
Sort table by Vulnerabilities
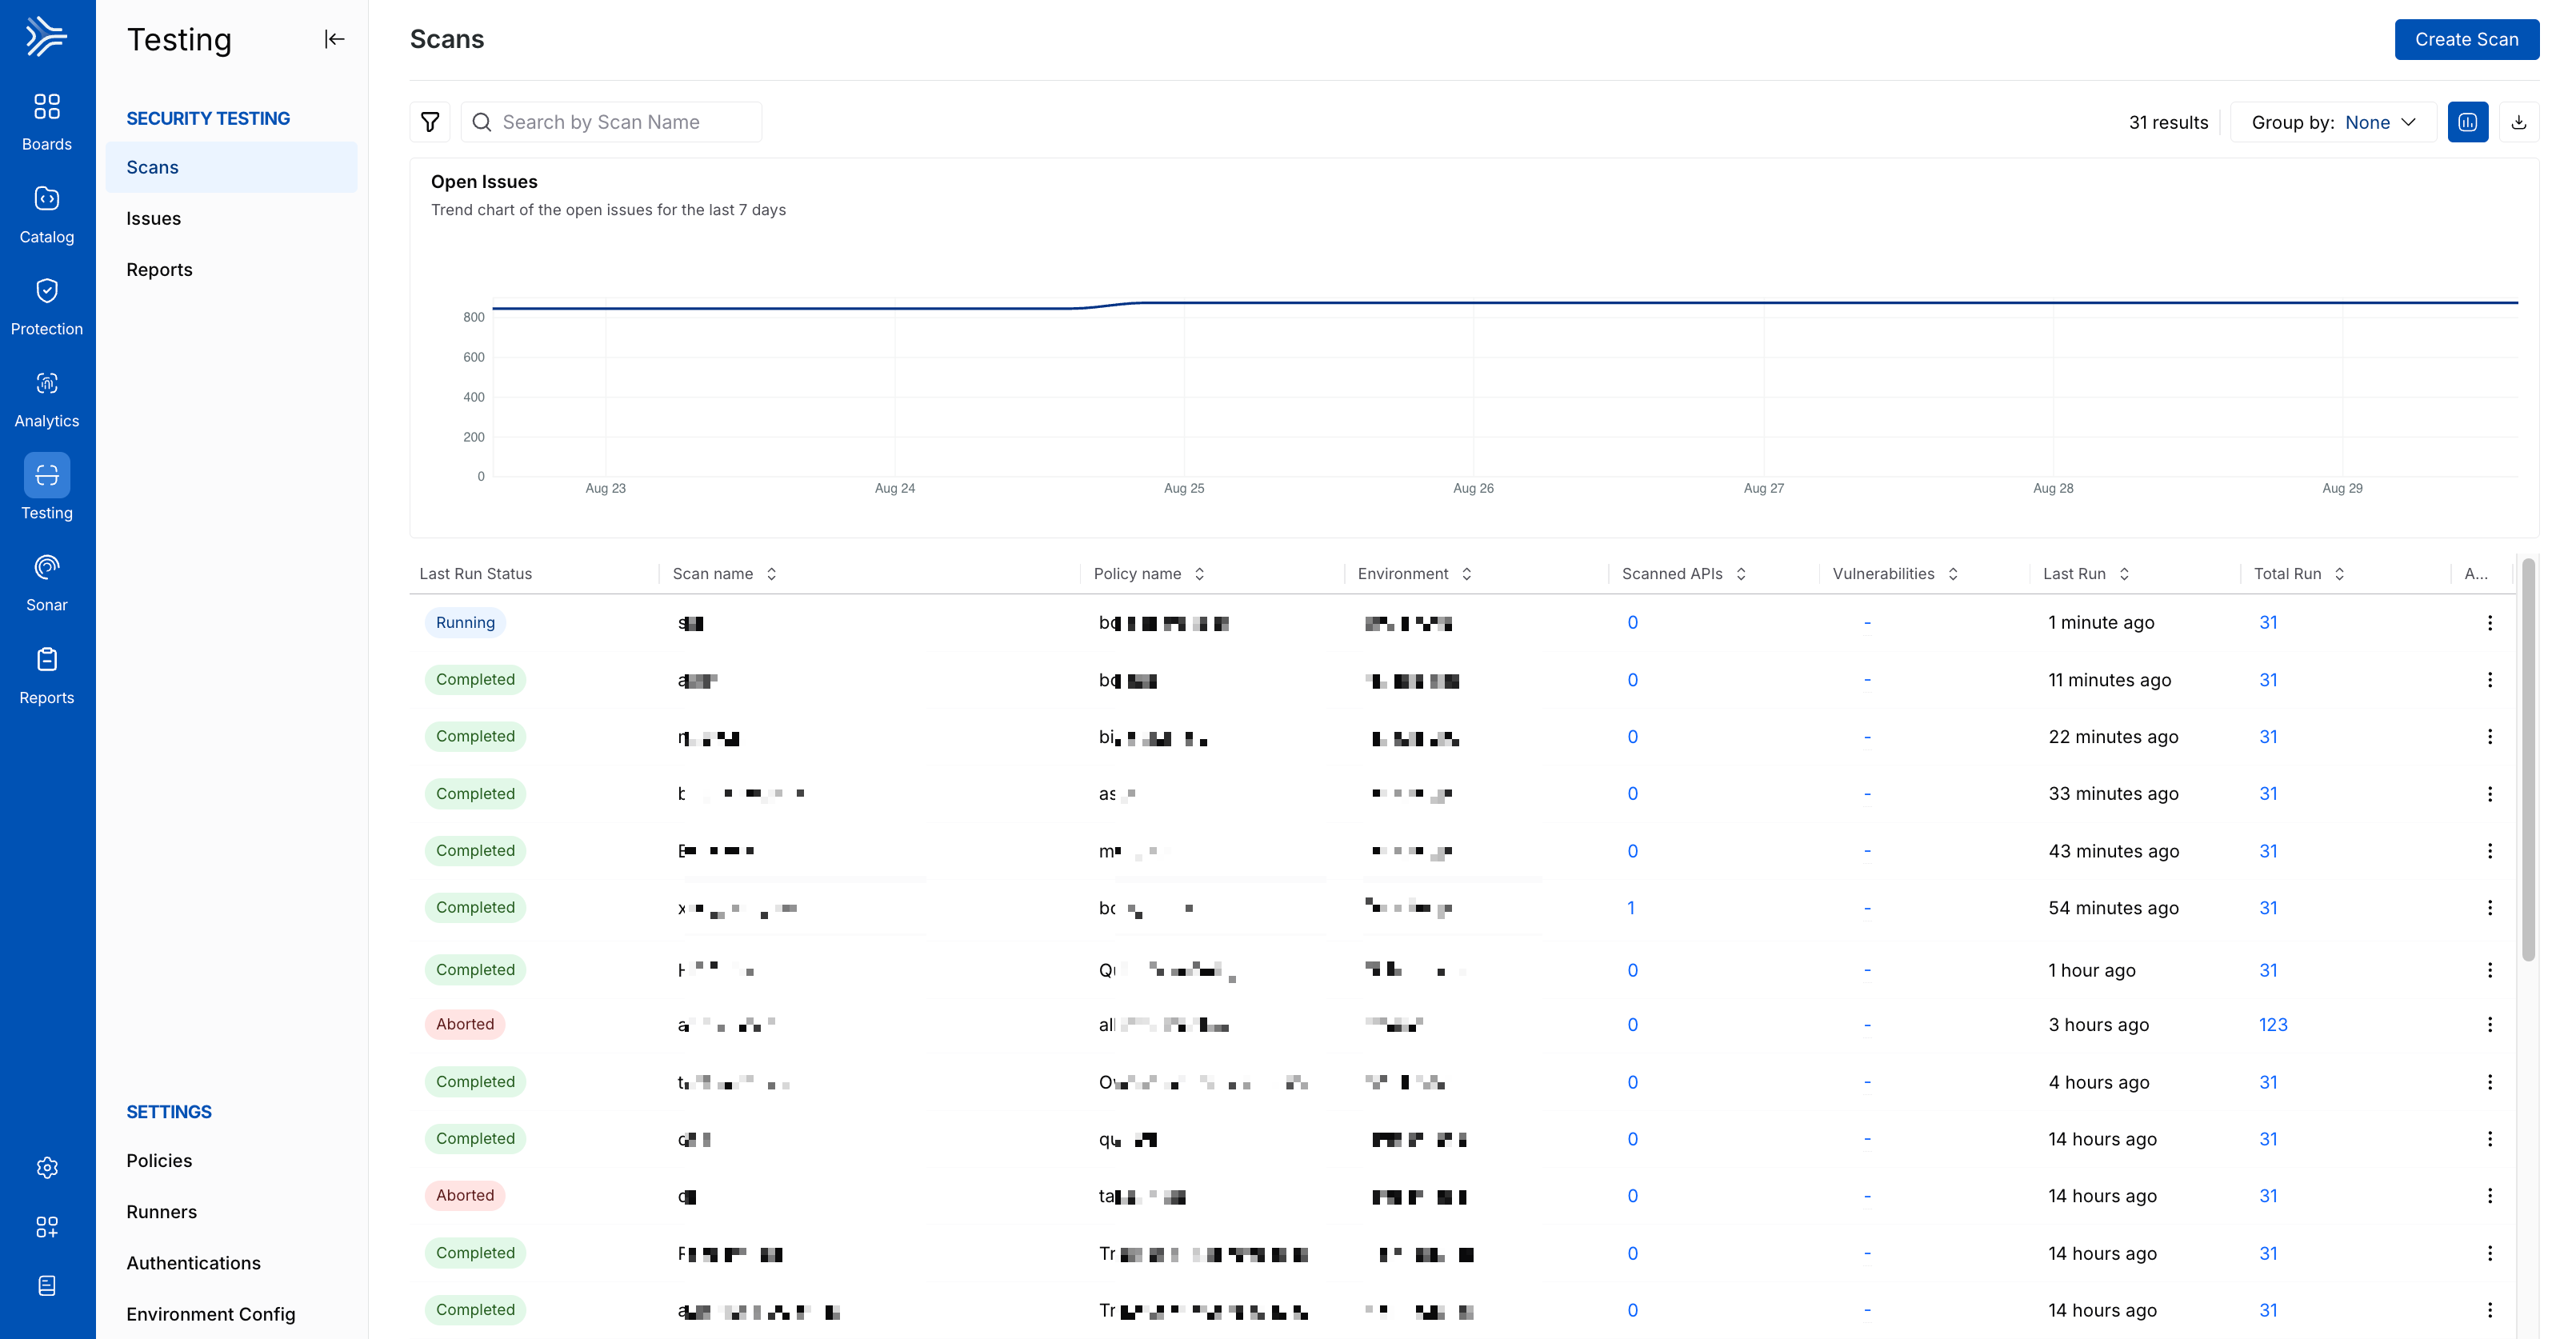pyautogui.click(x=1952, y=573)
